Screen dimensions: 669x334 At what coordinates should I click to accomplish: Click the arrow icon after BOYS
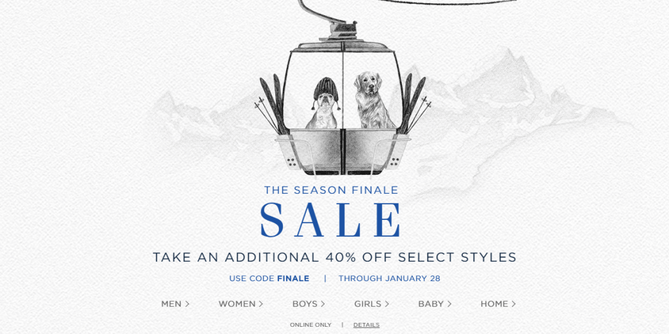323,304
